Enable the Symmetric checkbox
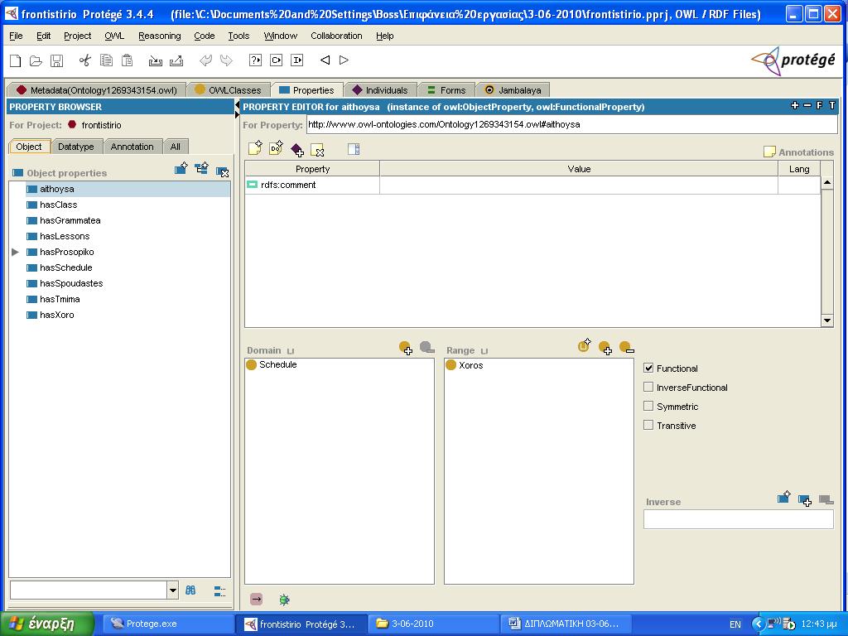The width and height of the screenshot is (848, 636). coord(648,406)
